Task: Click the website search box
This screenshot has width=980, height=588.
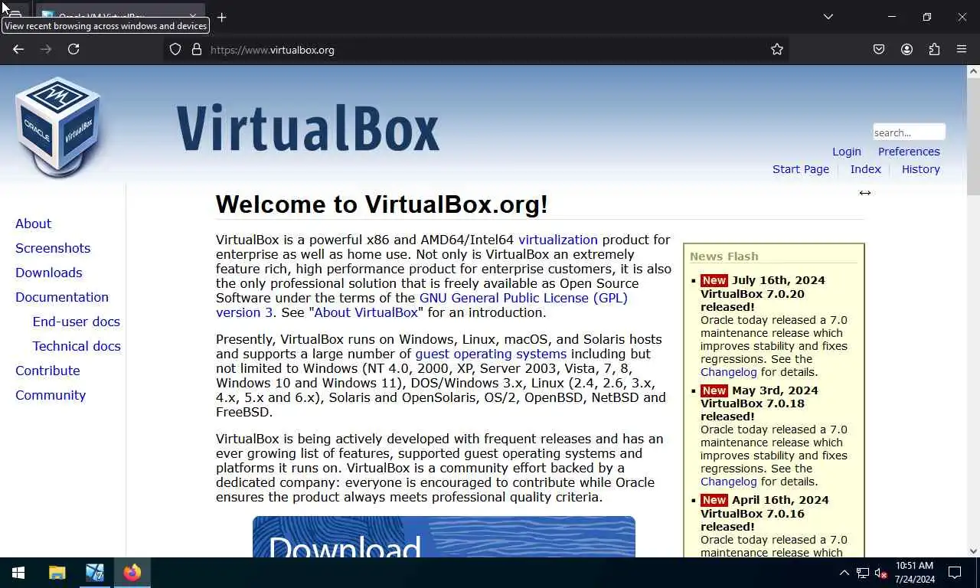Action: [909, 132]
